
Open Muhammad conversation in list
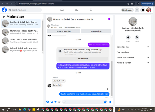tap(21, 32)
